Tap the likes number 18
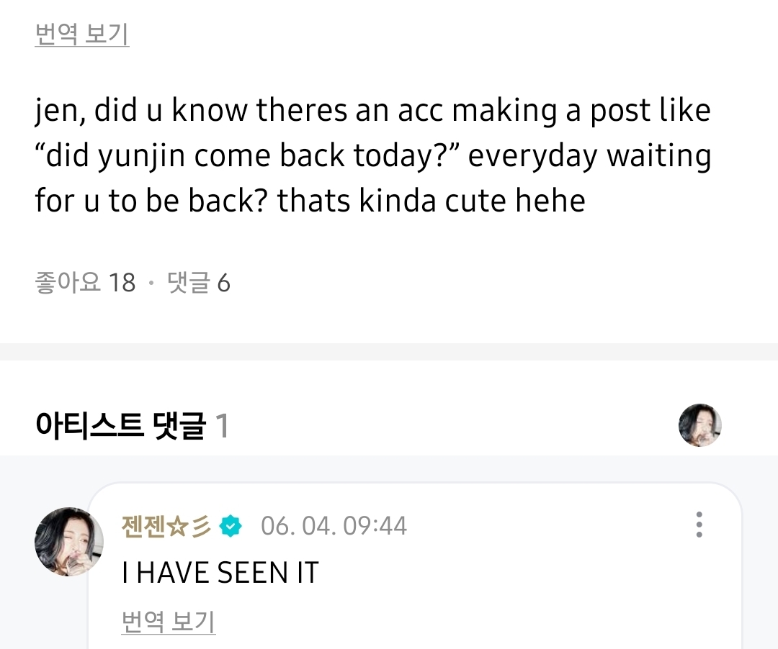This screenshot has height=649, width=778. coord(122,283)
